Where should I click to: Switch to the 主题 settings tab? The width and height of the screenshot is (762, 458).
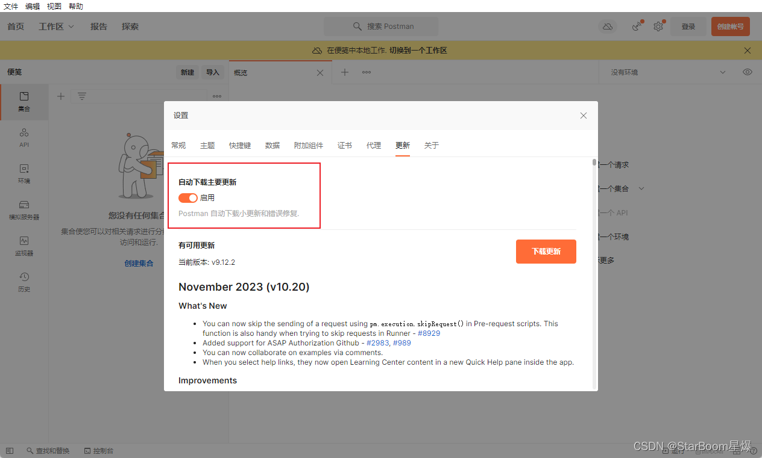tap(207, 146)
